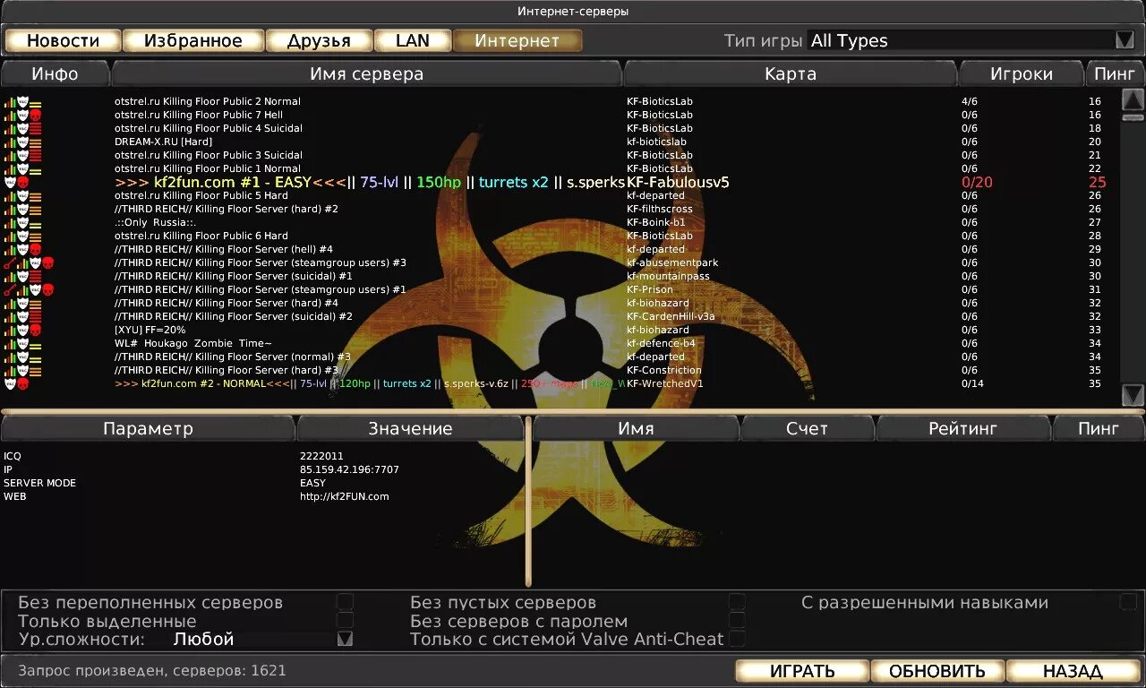Image resolution: width=1146 pixels, height=688 pixels.
Task: Click the skull icon on kf2fun.com #2 NORMAL row
Action: (22, 383)
